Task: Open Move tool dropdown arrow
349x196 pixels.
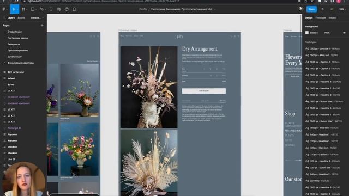Action: [x=17, y=9]
